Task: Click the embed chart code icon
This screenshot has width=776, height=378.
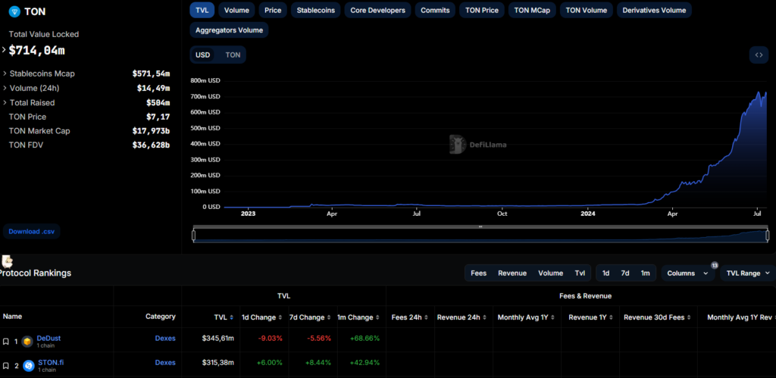Action: 758,55
